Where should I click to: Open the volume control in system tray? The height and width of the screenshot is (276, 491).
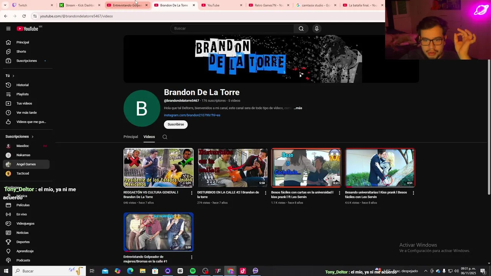[456, 271]
